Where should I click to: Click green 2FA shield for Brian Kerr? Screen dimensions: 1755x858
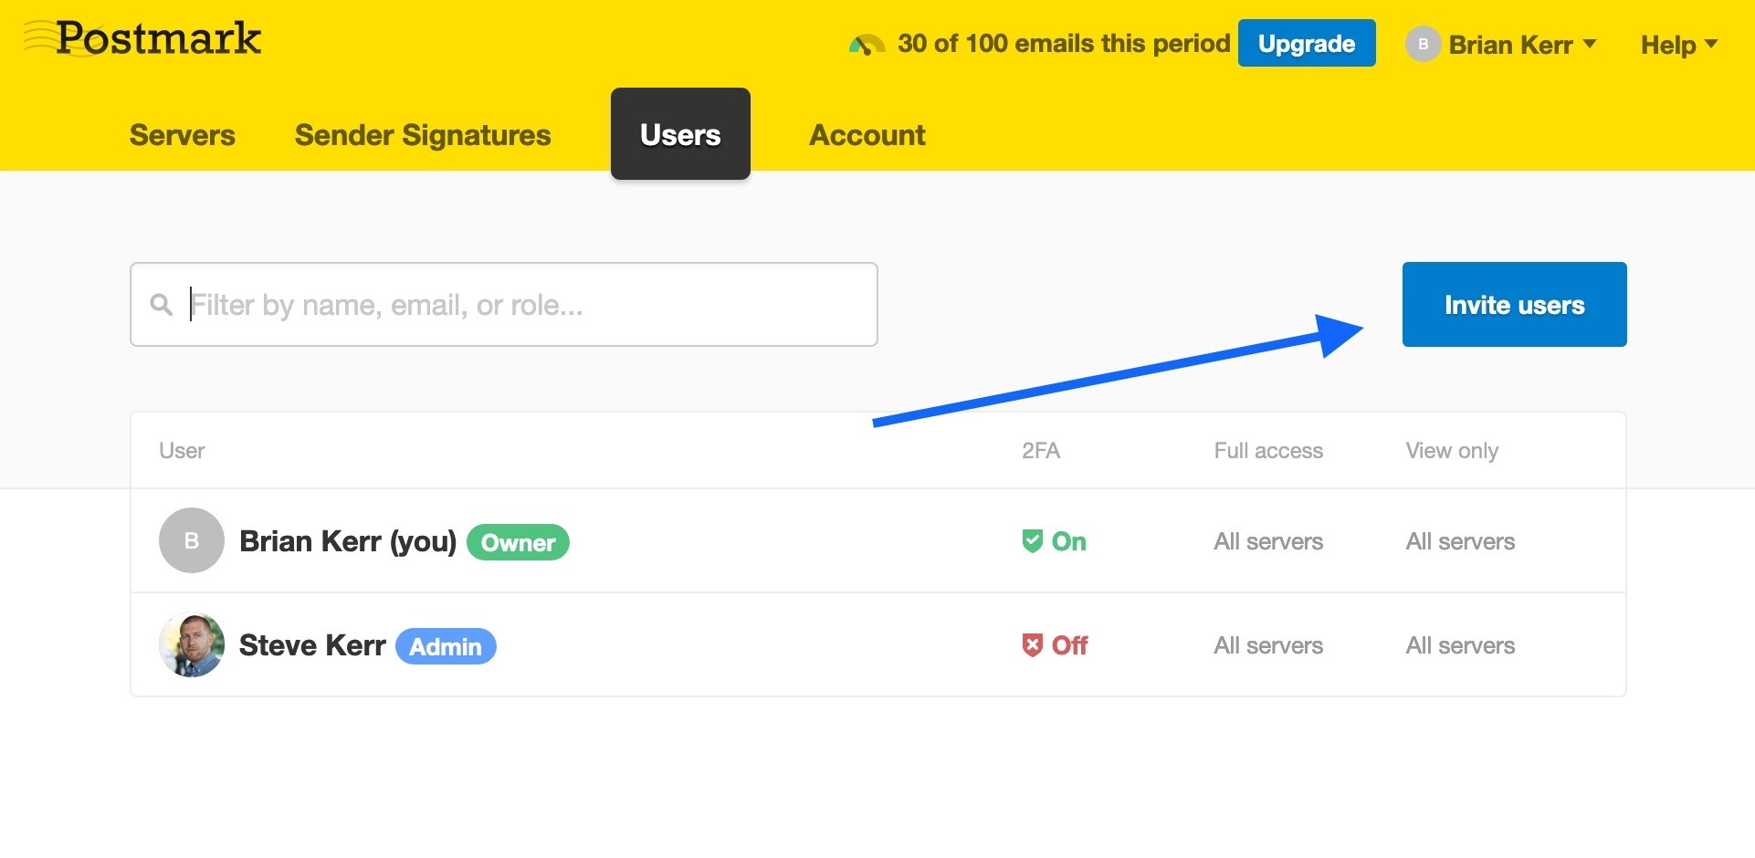pos(1032,541)
